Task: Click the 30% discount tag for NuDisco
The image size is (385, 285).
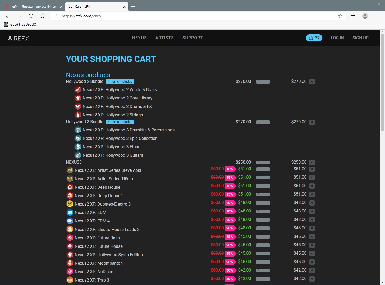Action: (x=230, y=270)
